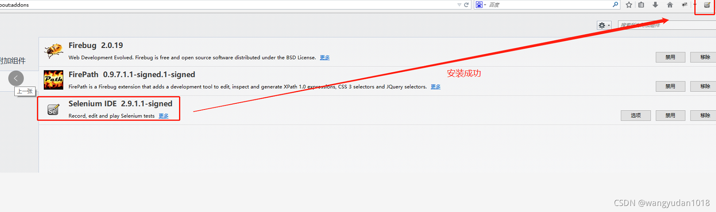
Task: Select the FirePath 0.9.7.1.1-signed.1-signed title
Action: click(132, 75)
